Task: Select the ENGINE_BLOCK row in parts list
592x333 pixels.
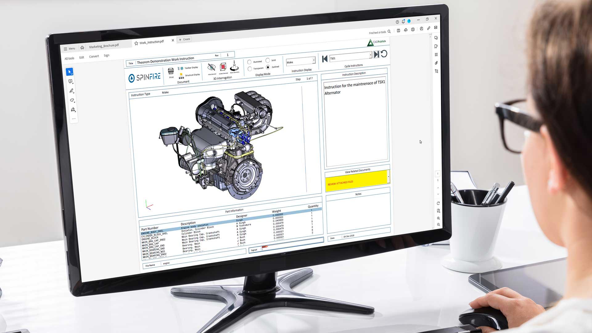Action: tap(150, 238)
